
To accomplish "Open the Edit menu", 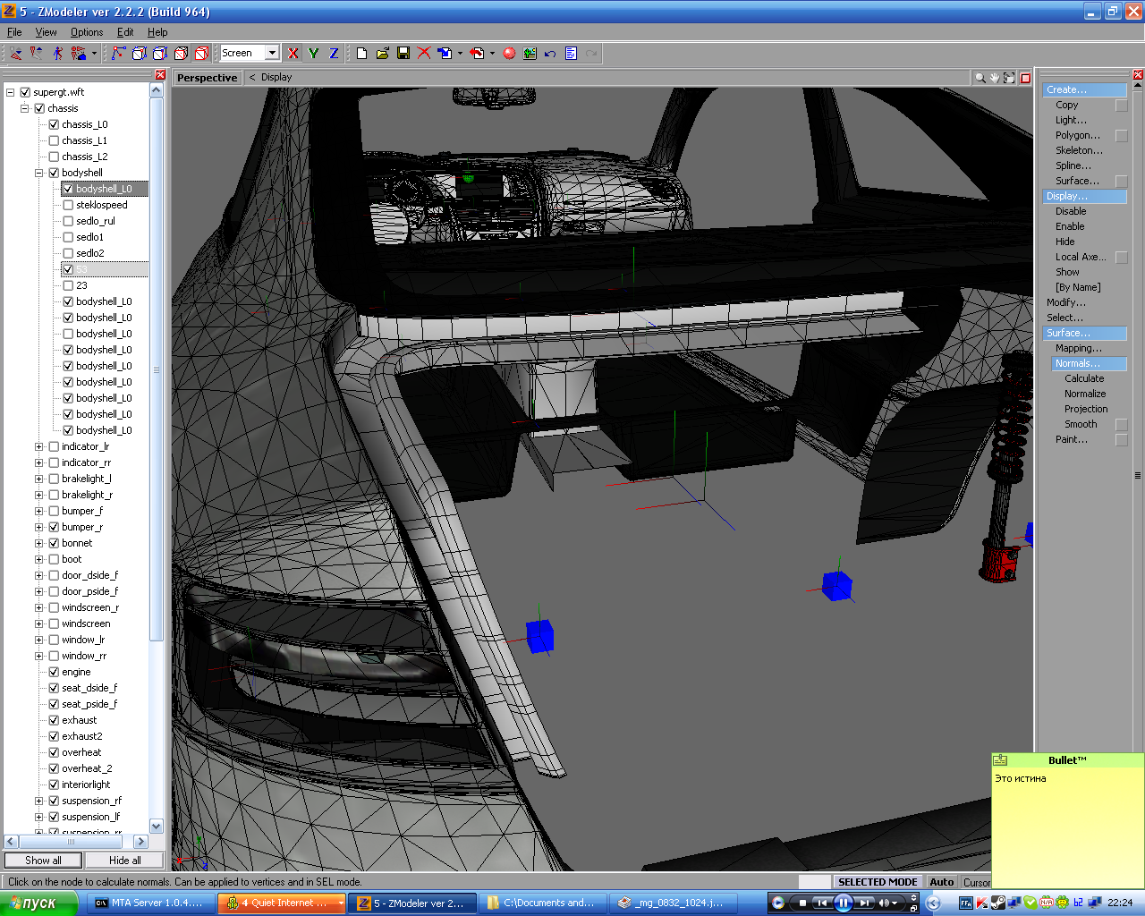I will pos(125,32).
